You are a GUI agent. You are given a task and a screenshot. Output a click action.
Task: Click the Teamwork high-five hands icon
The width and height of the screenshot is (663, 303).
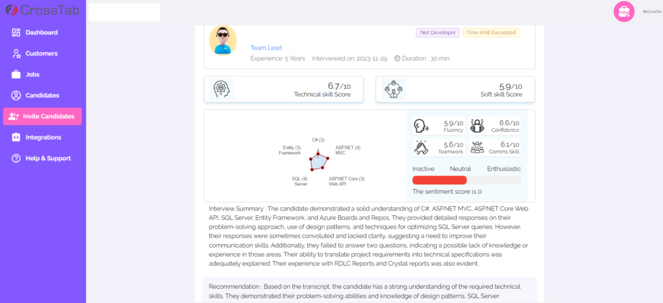pyautogui.click(x=421, y=147)
